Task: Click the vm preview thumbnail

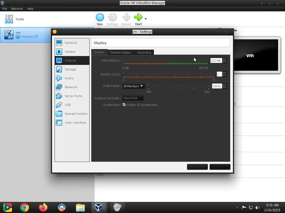Action: 256,55
